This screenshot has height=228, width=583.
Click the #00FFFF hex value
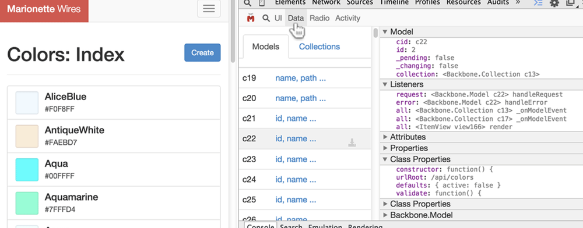(x=60, y=176)
